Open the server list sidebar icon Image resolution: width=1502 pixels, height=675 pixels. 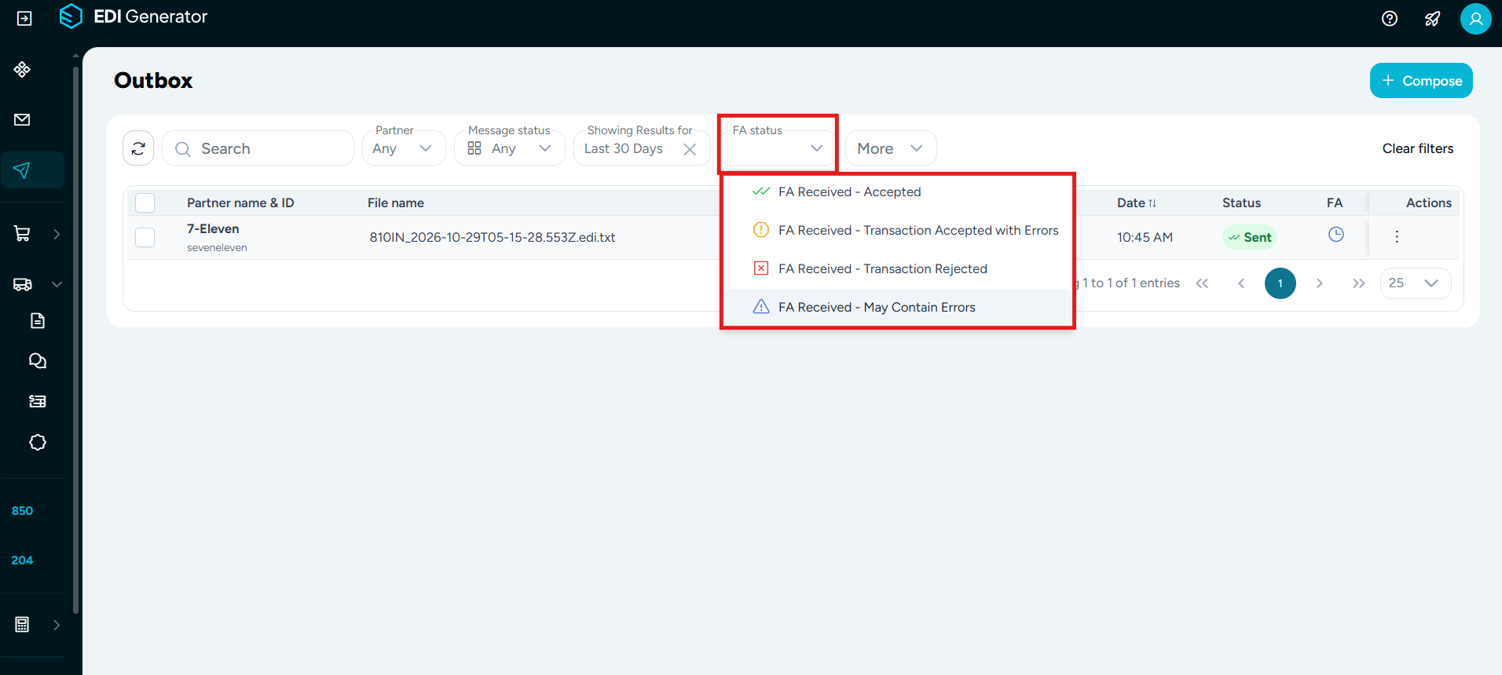coord(38,401)
